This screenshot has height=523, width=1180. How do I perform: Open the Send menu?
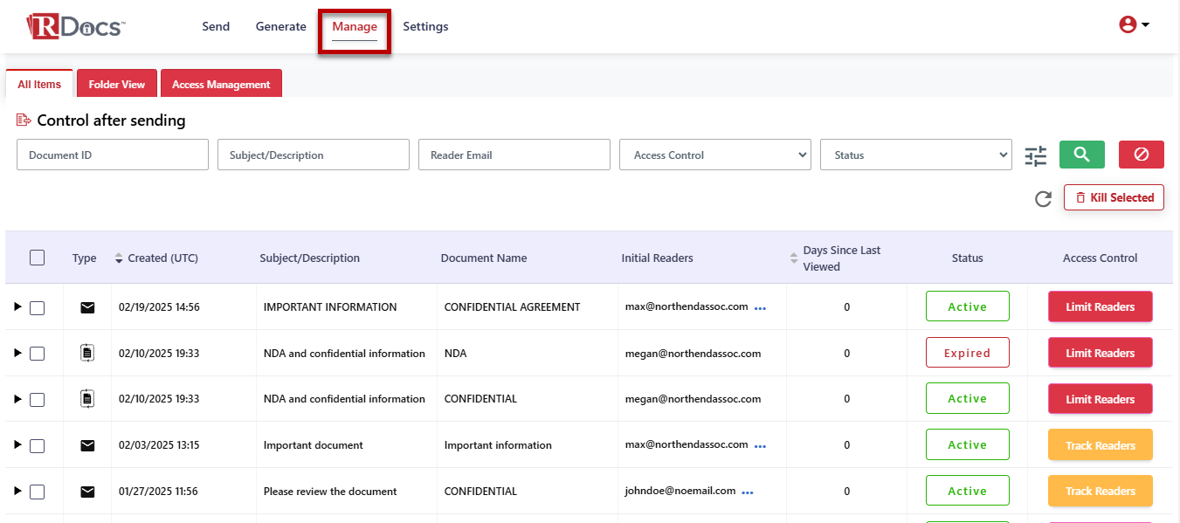[x=216, y=26]
